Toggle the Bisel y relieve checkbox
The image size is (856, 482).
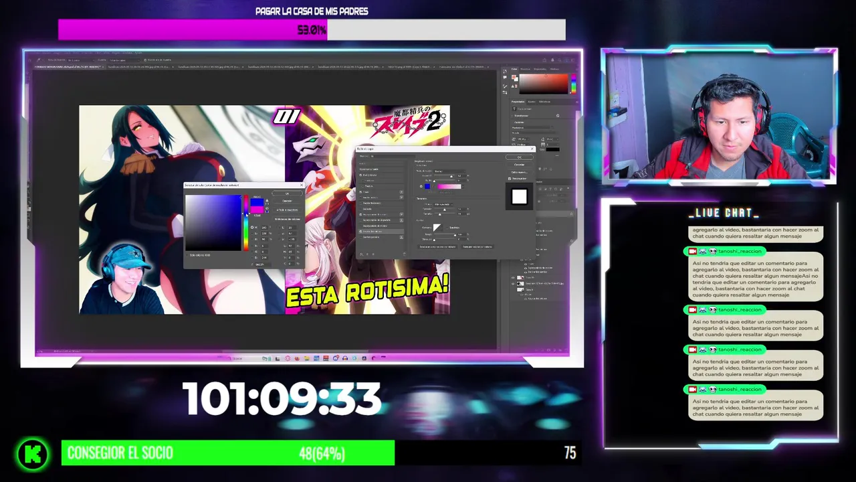(x=360, y=175)
